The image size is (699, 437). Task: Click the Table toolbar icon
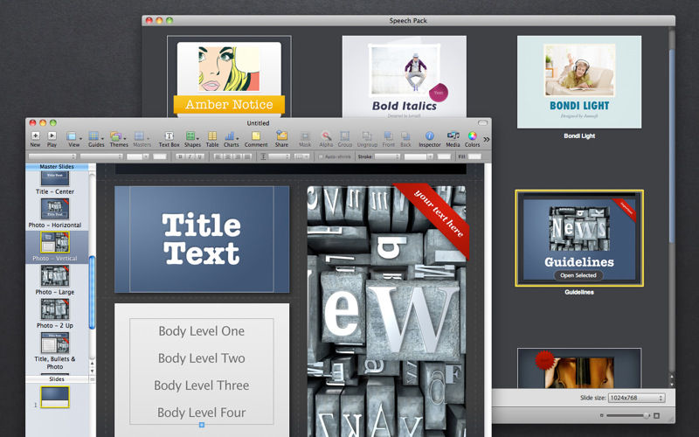pyautogui.click(x=212, y=136)
